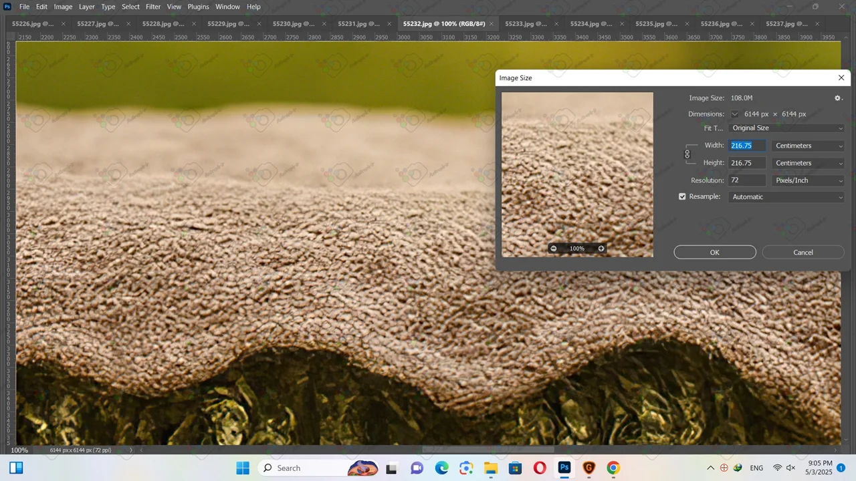Zoom out the preview with minus icon
The width and height of the screenshot is (856, 481).
554,249
